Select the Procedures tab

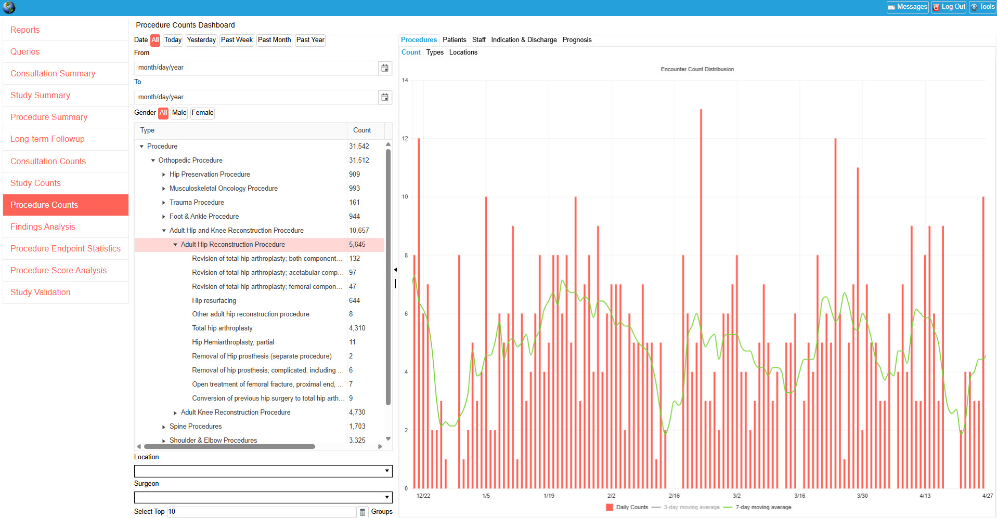419,40
